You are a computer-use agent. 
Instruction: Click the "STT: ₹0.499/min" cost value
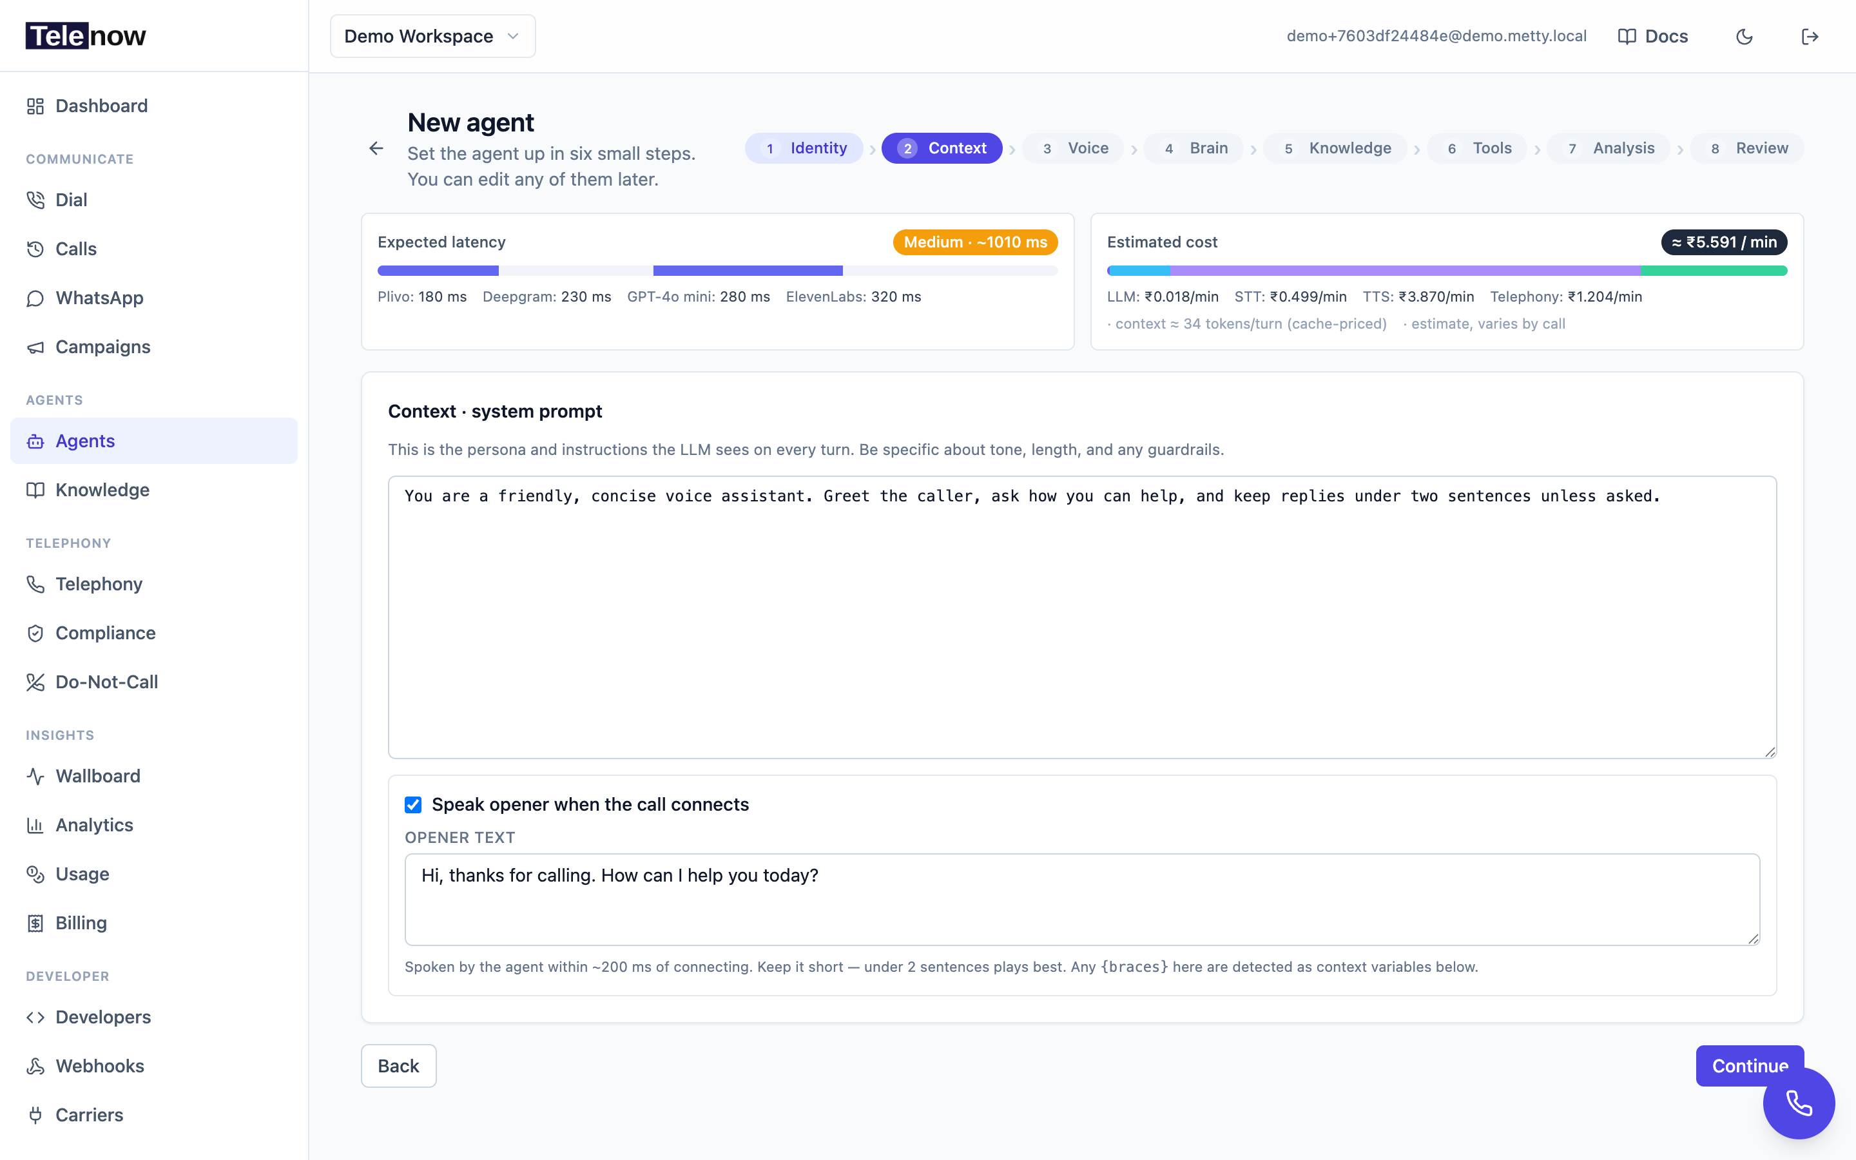[1290, 297]
